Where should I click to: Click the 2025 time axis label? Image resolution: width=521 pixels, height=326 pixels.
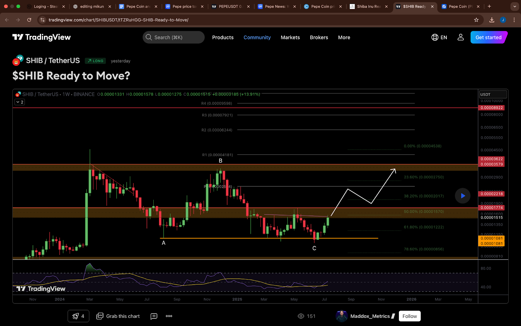[x=237, y=299]
